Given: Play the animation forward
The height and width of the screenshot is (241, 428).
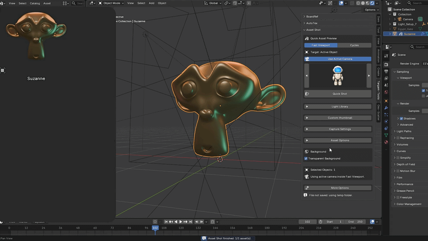Looking at the screenshot, I should (x=181, y=222).
